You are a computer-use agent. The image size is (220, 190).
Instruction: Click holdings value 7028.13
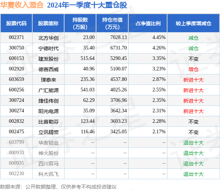[119, 38]
